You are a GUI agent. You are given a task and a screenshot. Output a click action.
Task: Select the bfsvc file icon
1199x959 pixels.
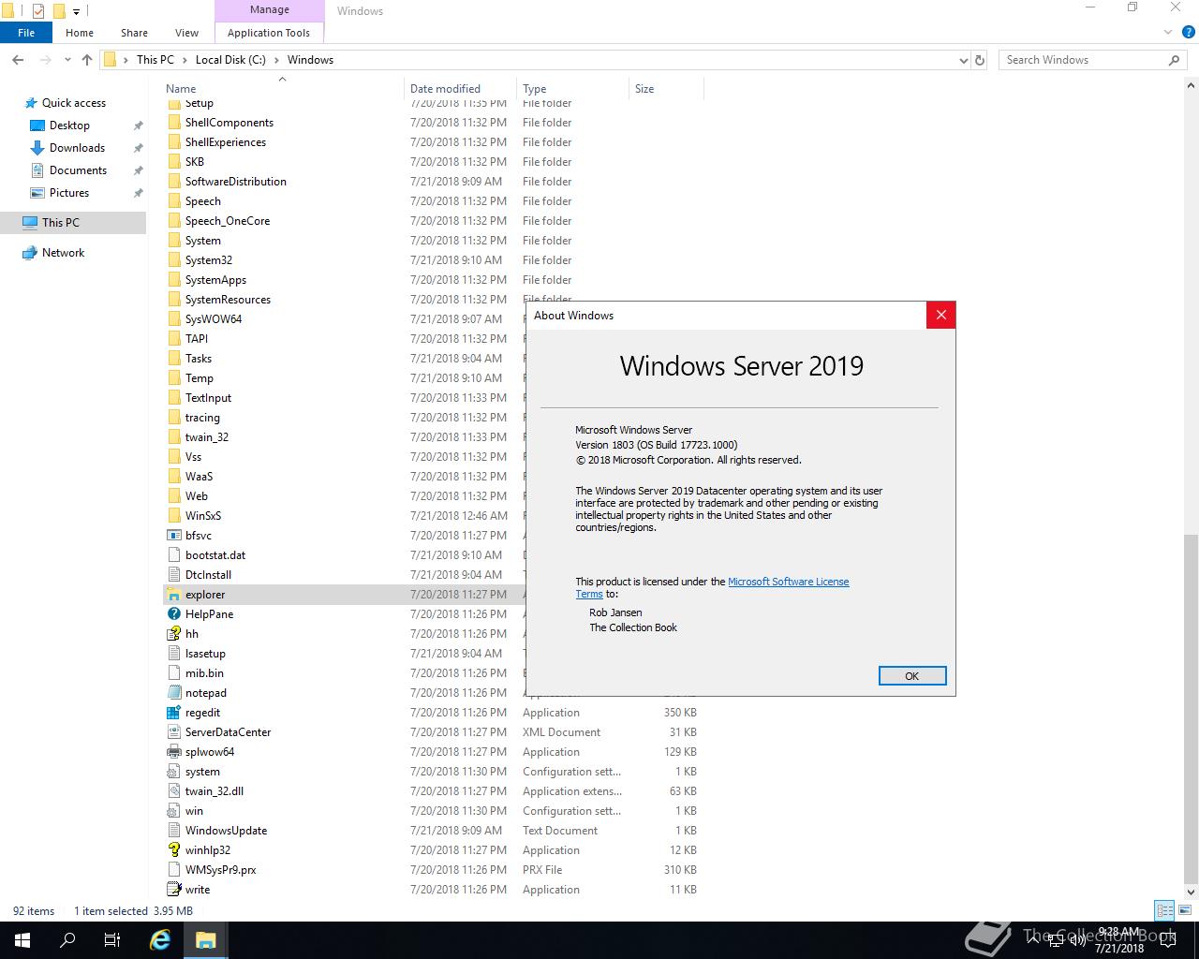[x=173, y=536]
